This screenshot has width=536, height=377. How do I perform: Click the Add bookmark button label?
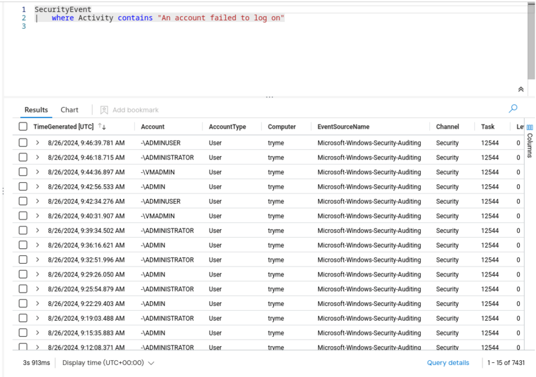point(135,110)
